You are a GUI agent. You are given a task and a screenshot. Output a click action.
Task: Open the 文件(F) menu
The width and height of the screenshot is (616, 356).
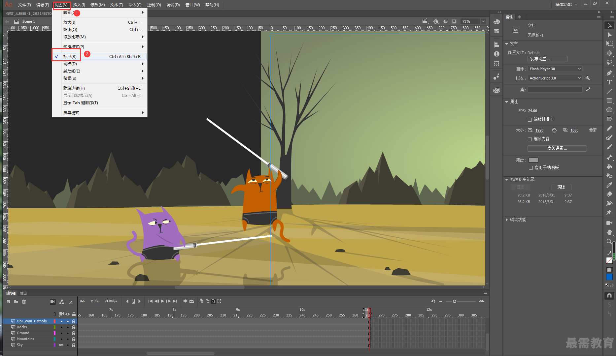pyautogui.click(x=24, y=5)
